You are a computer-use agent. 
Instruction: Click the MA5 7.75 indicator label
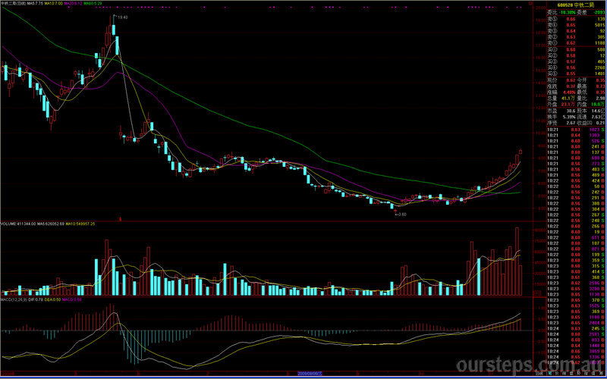click(35, 4)
